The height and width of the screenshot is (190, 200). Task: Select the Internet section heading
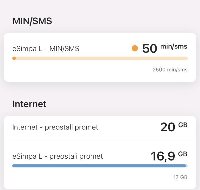(29, 104)
